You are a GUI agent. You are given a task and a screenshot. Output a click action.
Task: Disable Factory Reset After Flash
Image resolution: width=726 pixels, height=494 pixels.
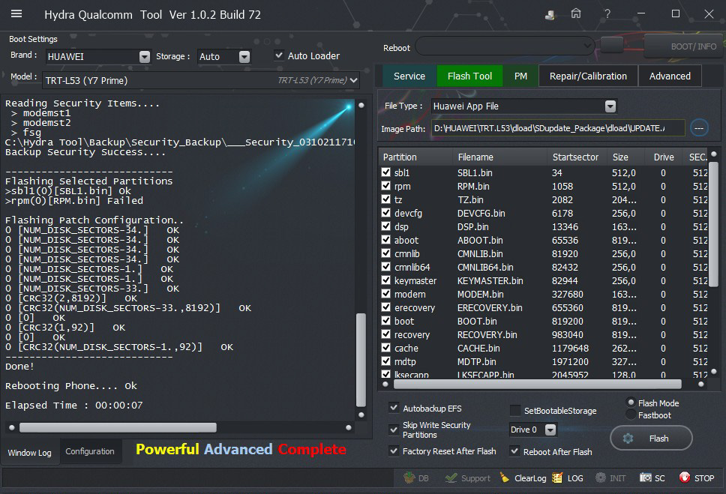point(394,451)
